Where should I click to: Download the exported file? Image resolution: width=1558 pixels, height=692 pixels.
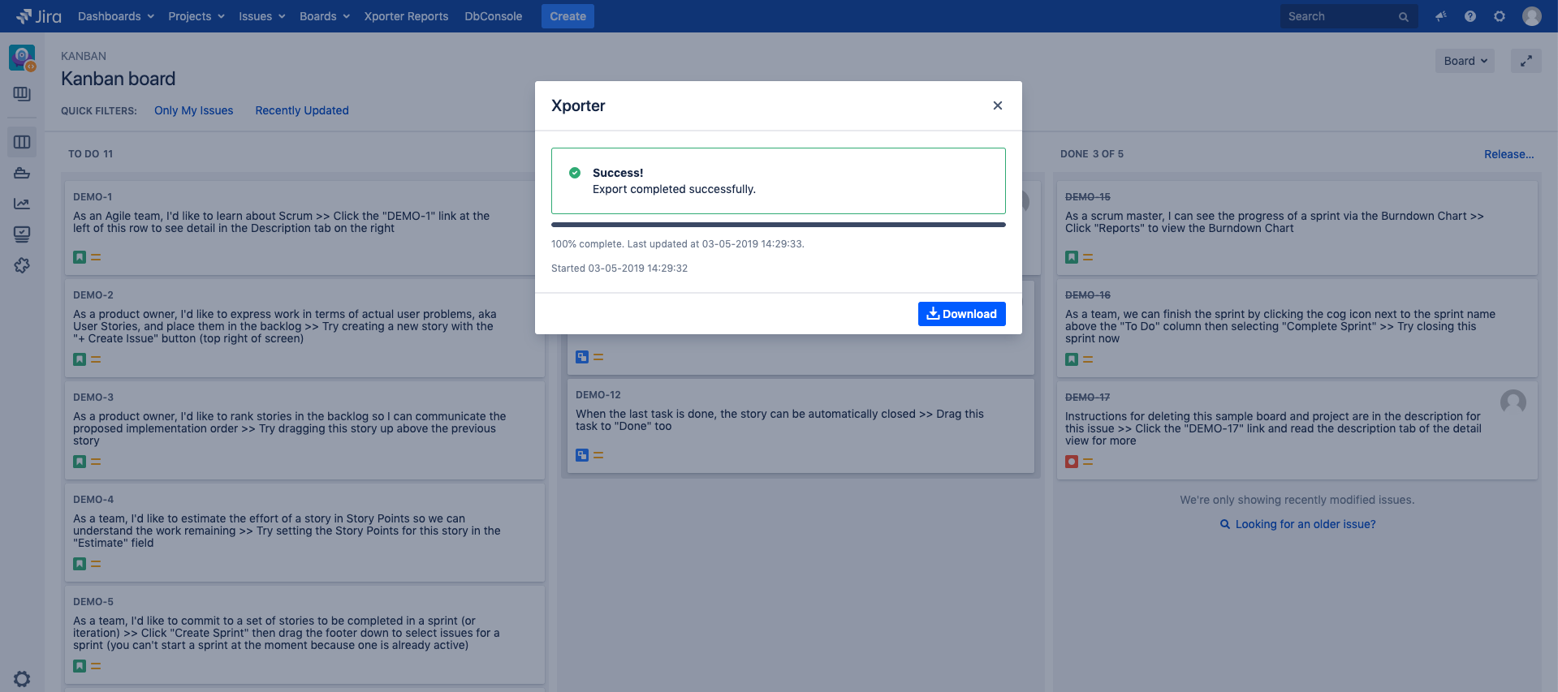(961, 314)
